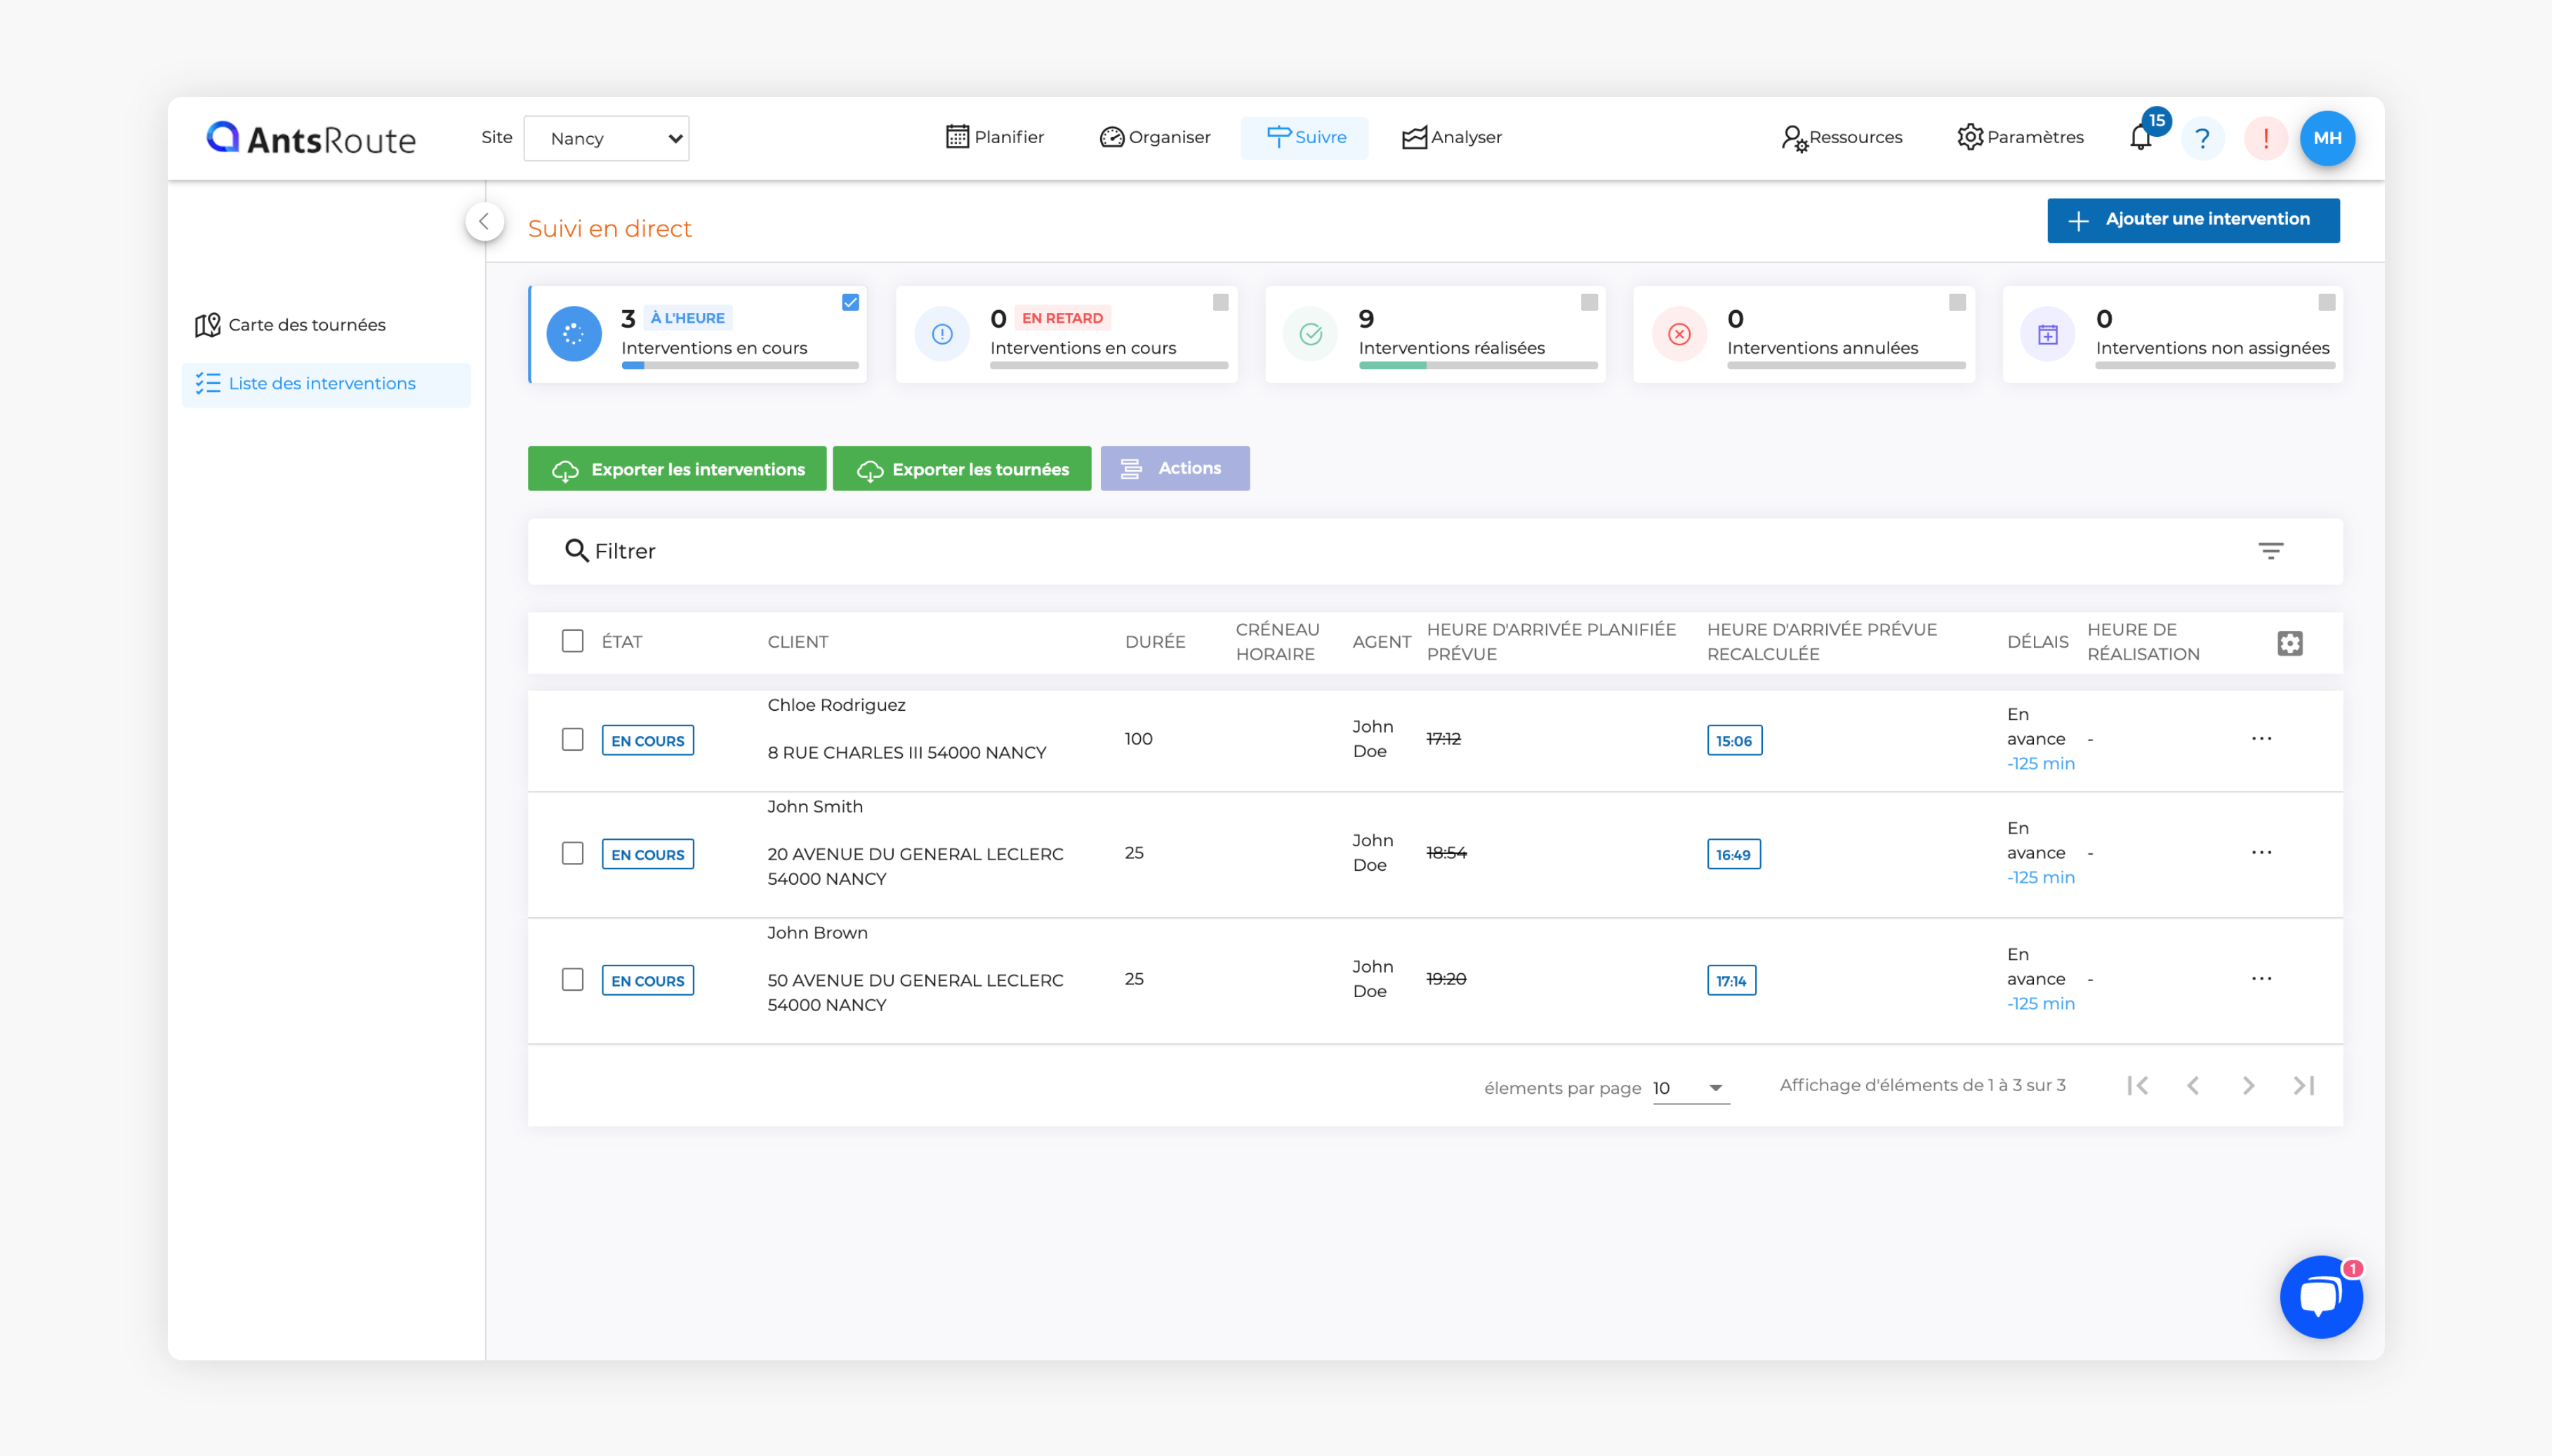Open the MH user avatar menu
2552x1456 pixels.
tap(2327, 138)
